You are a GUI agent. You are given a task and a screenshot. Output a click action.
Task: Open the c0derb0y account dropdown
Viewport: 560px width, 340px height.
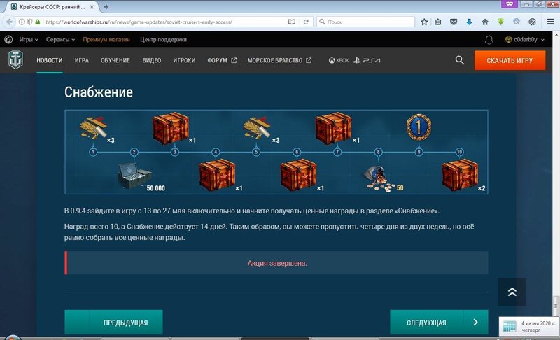(x=525, y=40)
